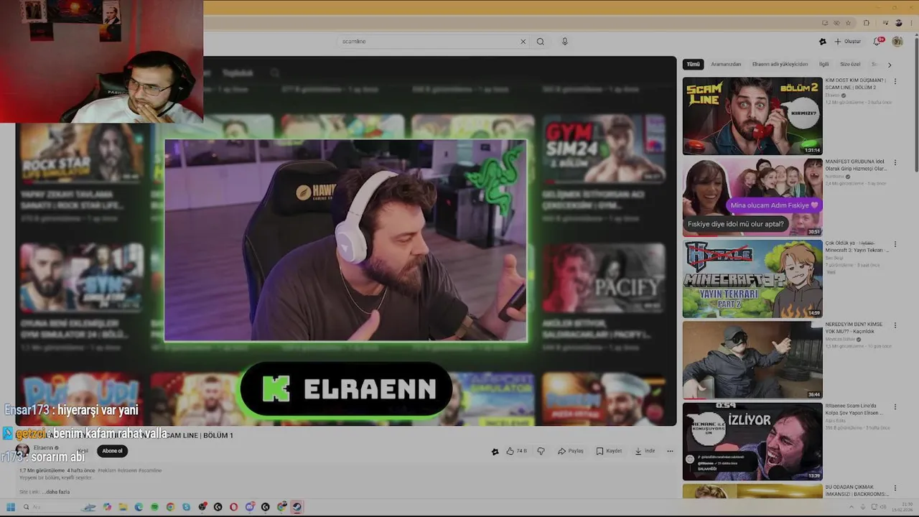Screen dimensions: 919x517
Task: Click the #scamline hashtag link
Action: [x=150, y=470]
